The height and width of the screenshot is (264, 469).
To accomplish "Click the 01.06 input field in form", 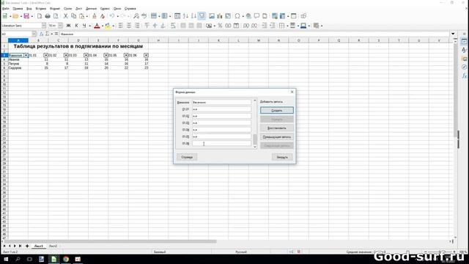I will (x=221, y=144).
